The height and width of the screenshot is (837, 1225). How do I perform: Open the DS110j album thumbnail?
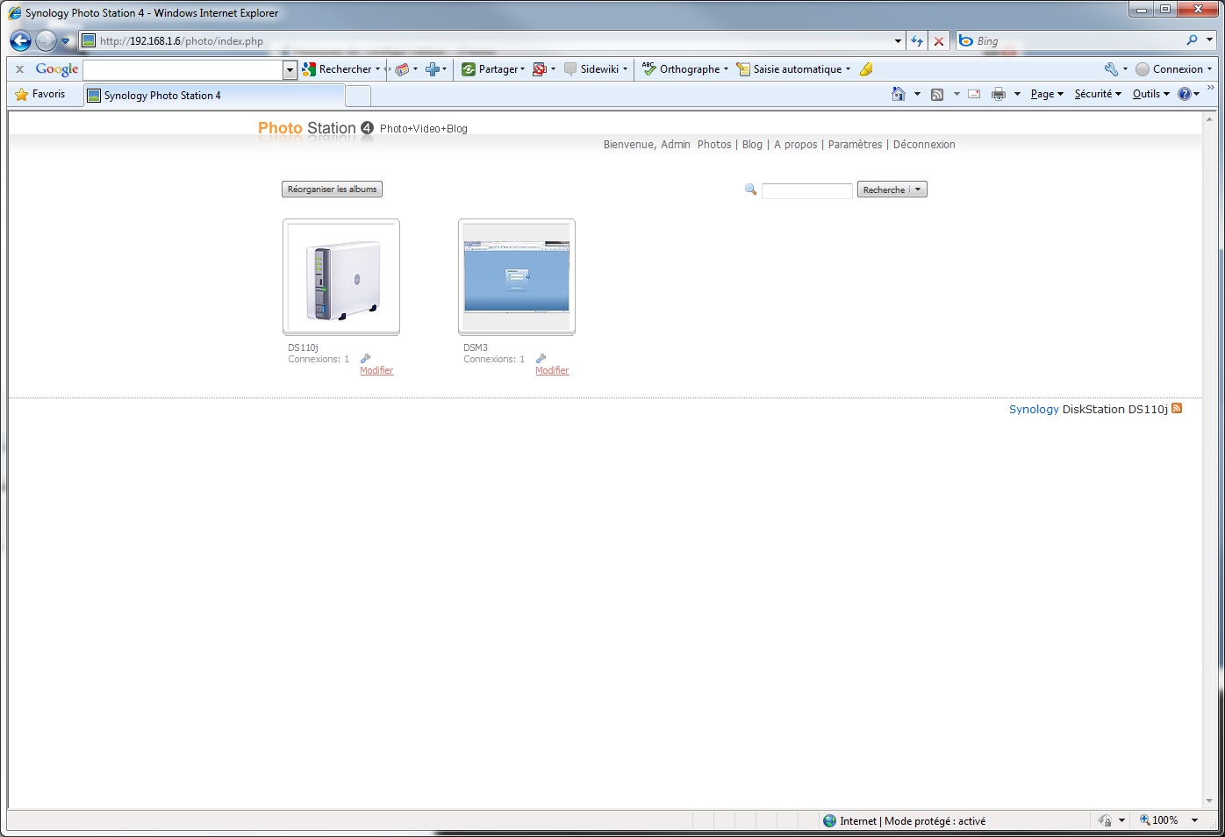coord(341,276)
